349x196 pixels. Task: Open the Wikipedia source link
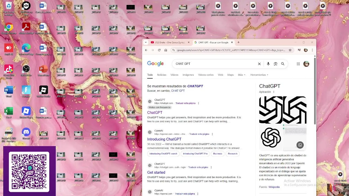pyautogui.click(x=274, y=187)
